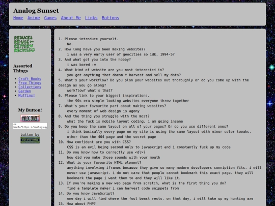Select the button embed code text box
Screen dimensions: 275x206
(x=30, y=126)
